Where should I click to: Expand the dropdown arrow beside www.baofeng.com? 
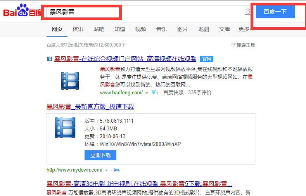point(147,93)
